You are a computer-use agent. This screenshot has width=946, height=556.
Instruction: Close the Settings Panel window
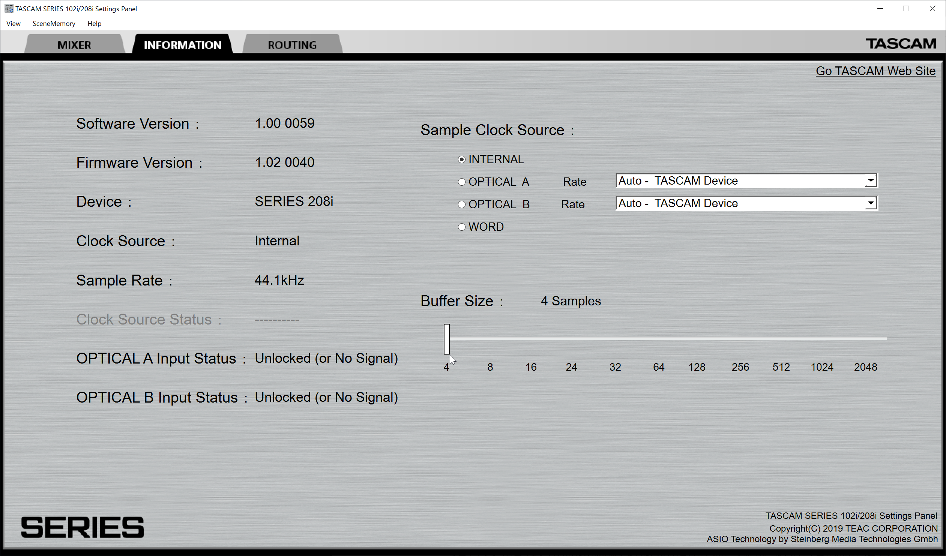coord(932,9)
